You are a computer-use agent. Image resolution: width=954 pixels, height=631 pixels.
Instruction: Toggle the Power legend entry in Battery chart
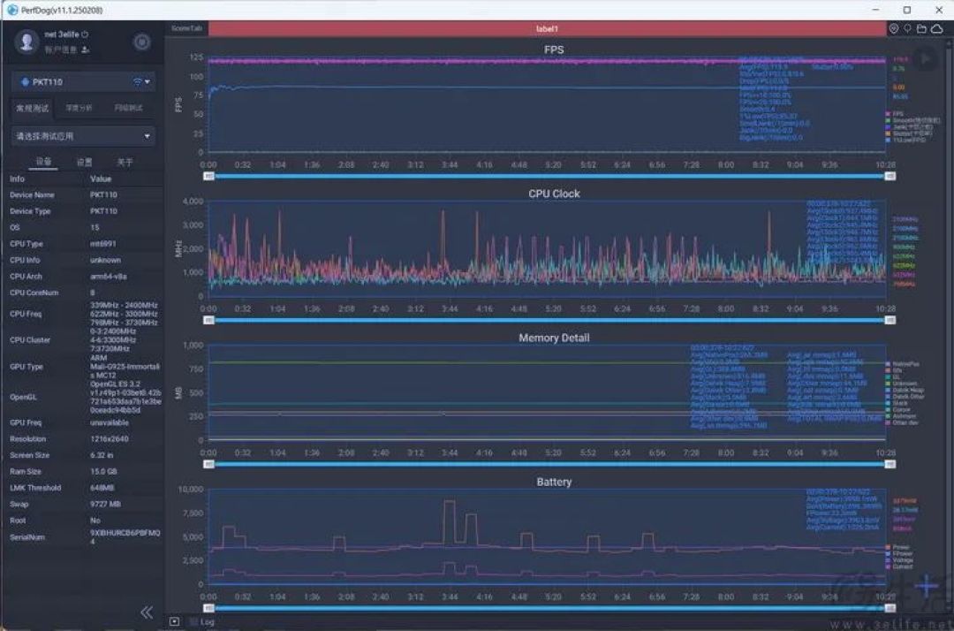point(898,547)
